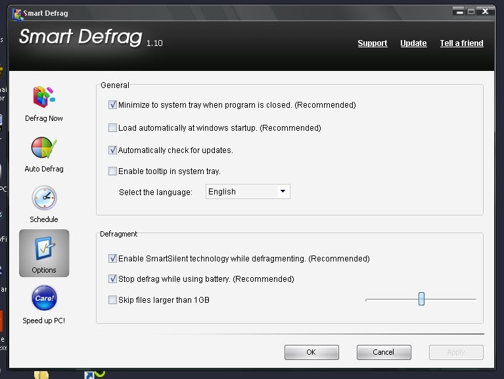Click the Support link

tap(372, 43)
